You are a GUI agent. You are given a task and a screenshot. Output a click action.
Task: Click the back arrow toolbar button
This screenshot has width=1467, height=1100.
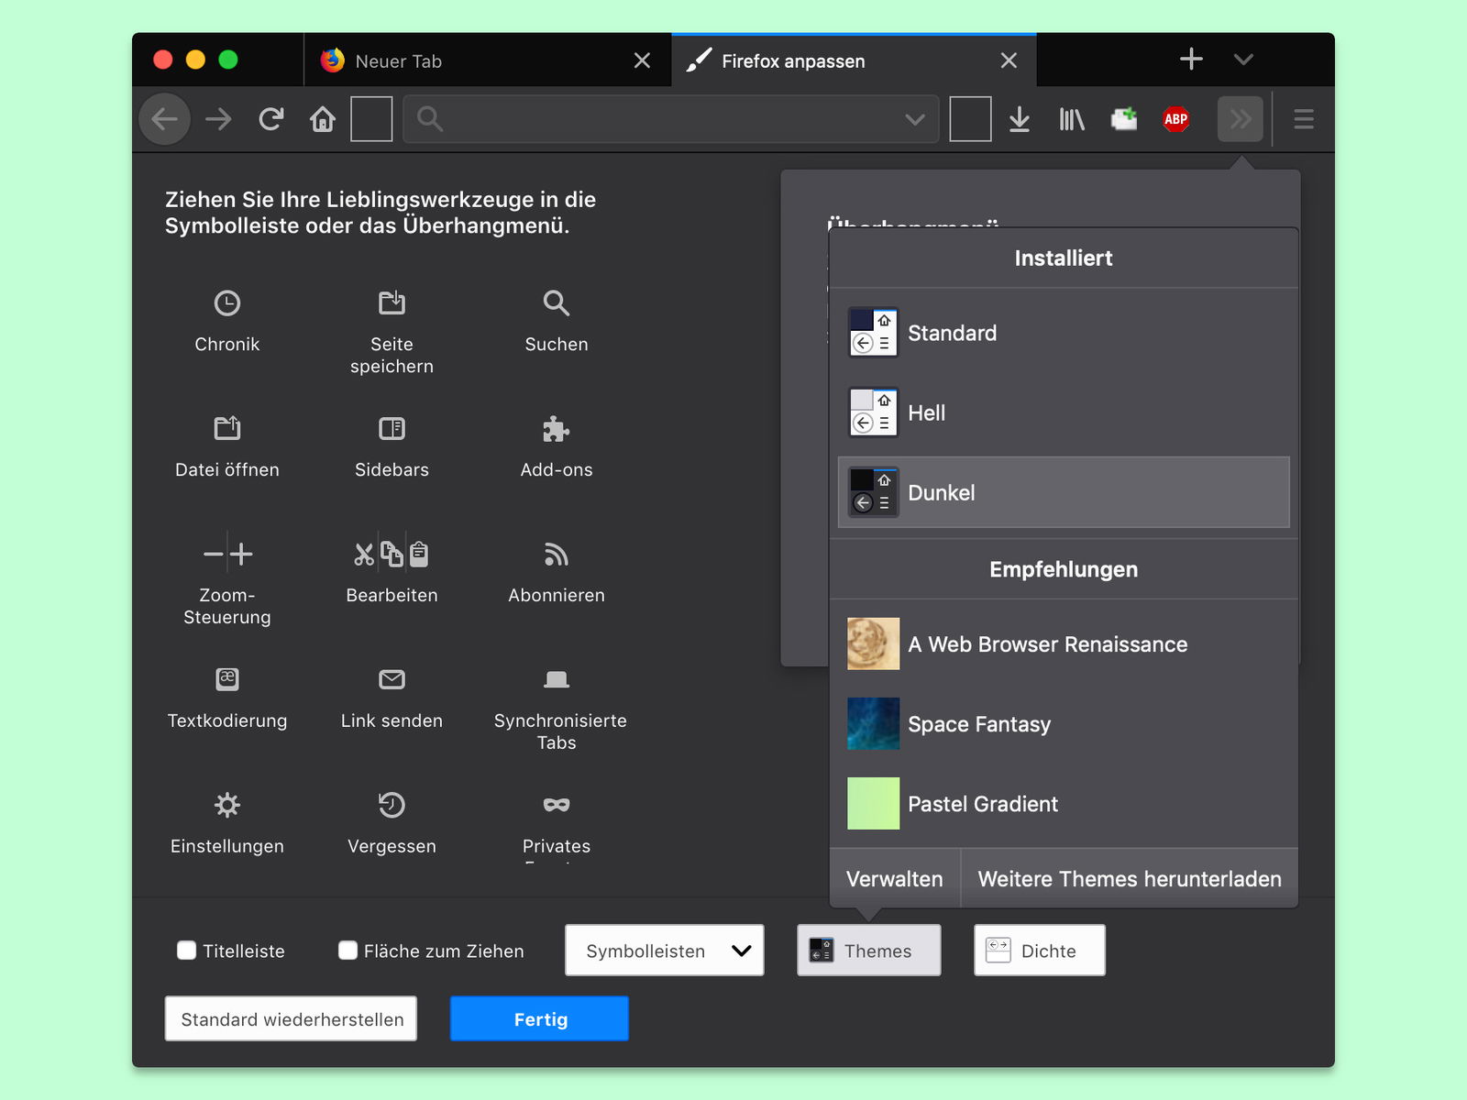click(x=165, y=119)
